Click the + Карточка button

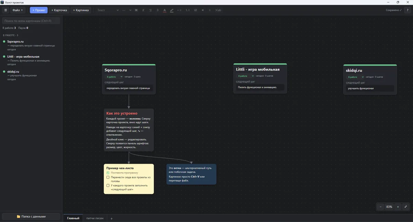pyautogui.click(x=59, y=10)
